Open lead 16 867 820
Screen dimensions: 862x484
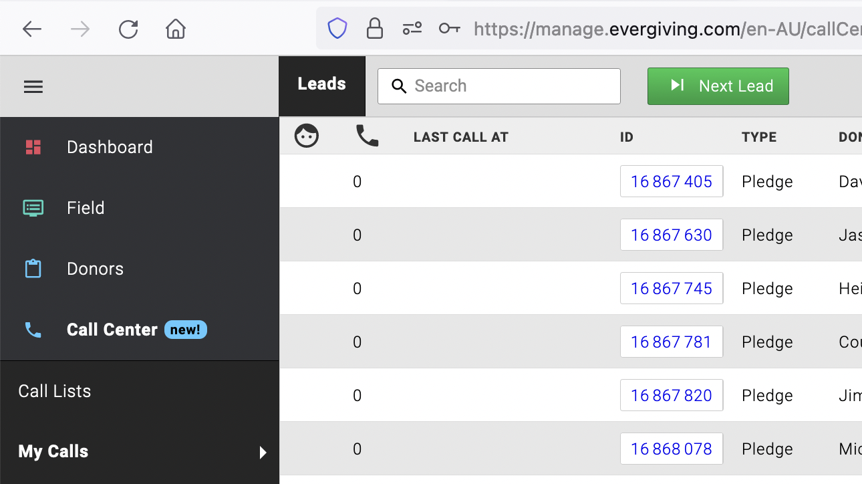click(x=672, y=395)
